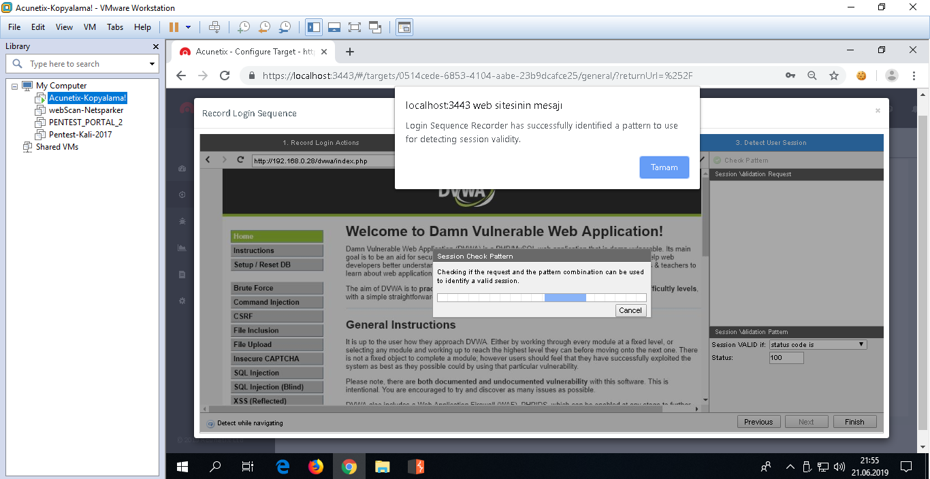Reload the page in Chrome

coord(225,76)
